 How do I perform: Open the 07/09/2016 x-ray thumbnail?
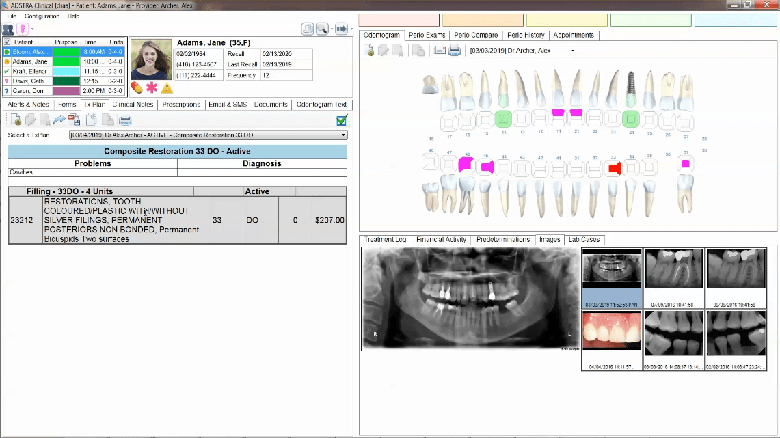673,278
